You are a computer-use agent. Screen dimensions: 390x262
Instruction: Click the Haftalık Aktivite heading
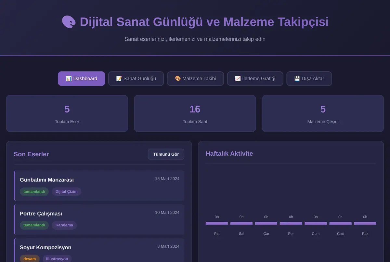[x=229, y=153]
